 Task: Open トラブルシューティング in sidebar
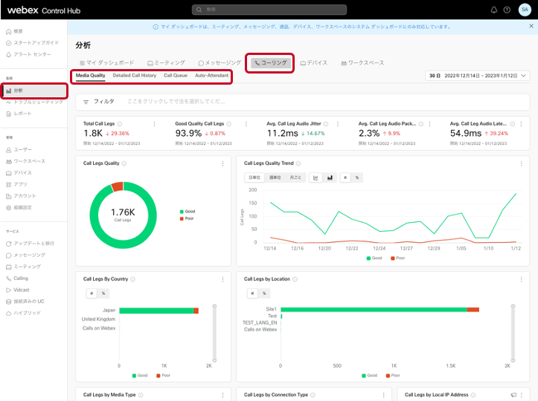pyautogui.click(x=35, y=102)
